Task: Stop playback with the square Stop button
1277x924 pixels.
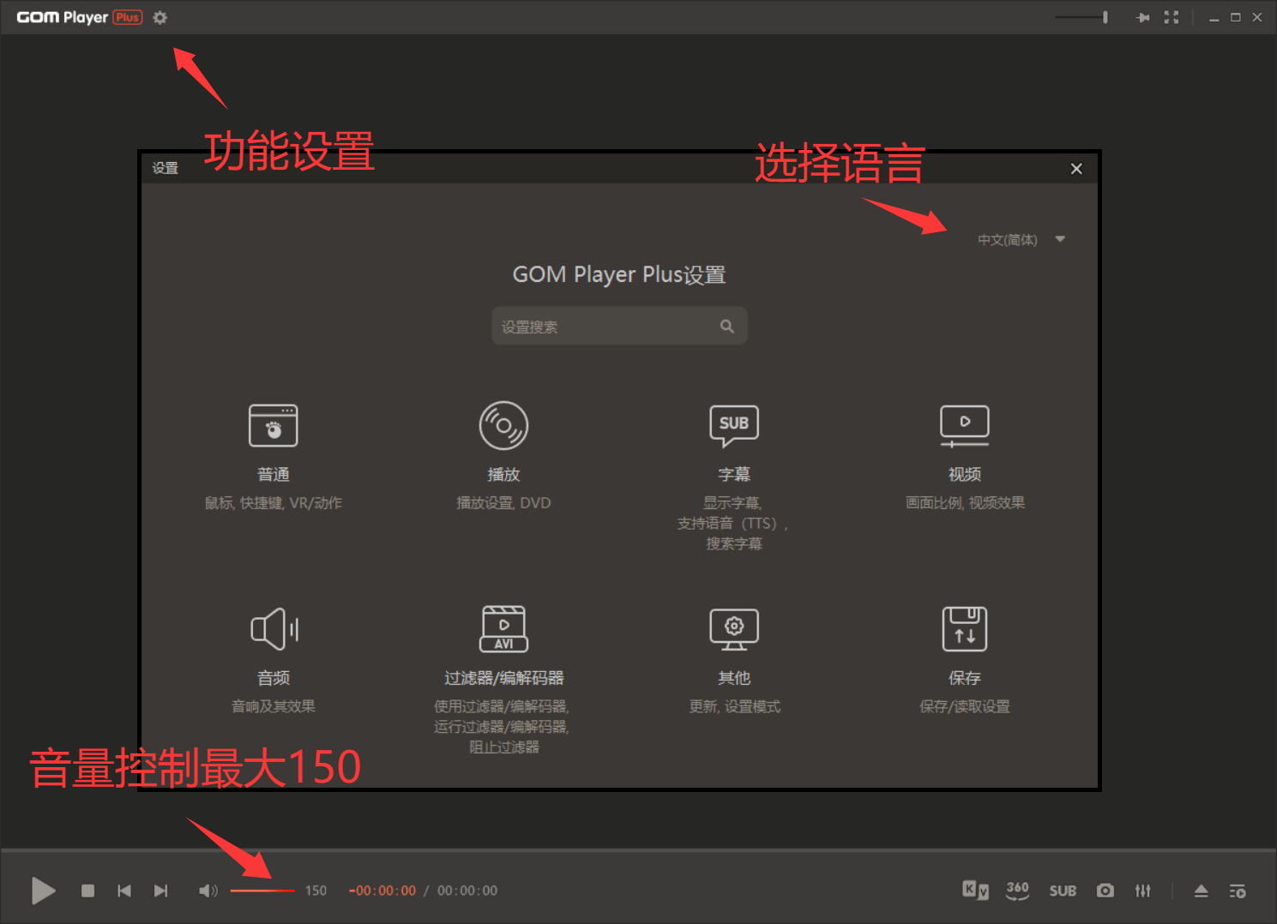Action: (87, 891)
